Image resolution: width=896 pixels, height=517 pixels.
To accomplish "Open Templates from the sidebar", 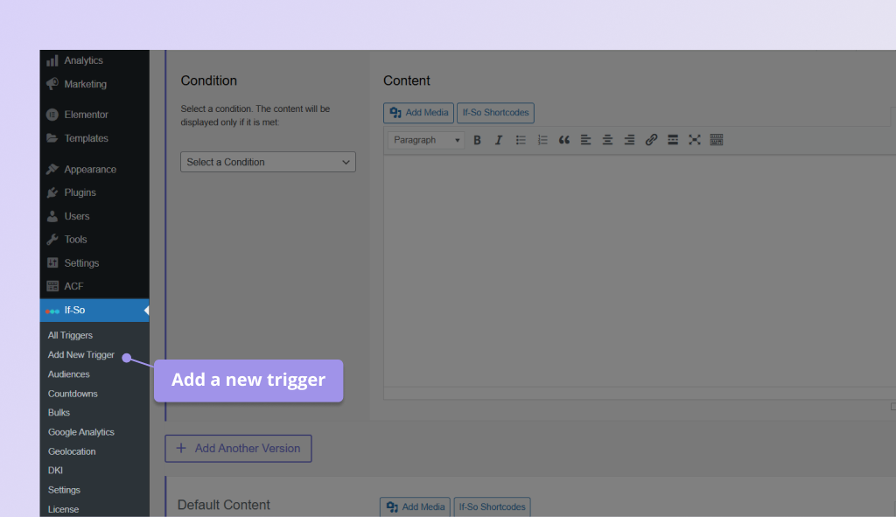I will pyautogui.click(x=54, y=137).
